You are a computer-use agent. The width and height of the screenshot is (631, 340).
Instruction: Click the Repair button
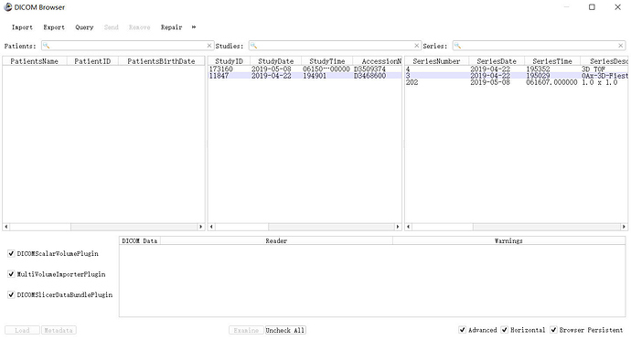coord(171,27)
